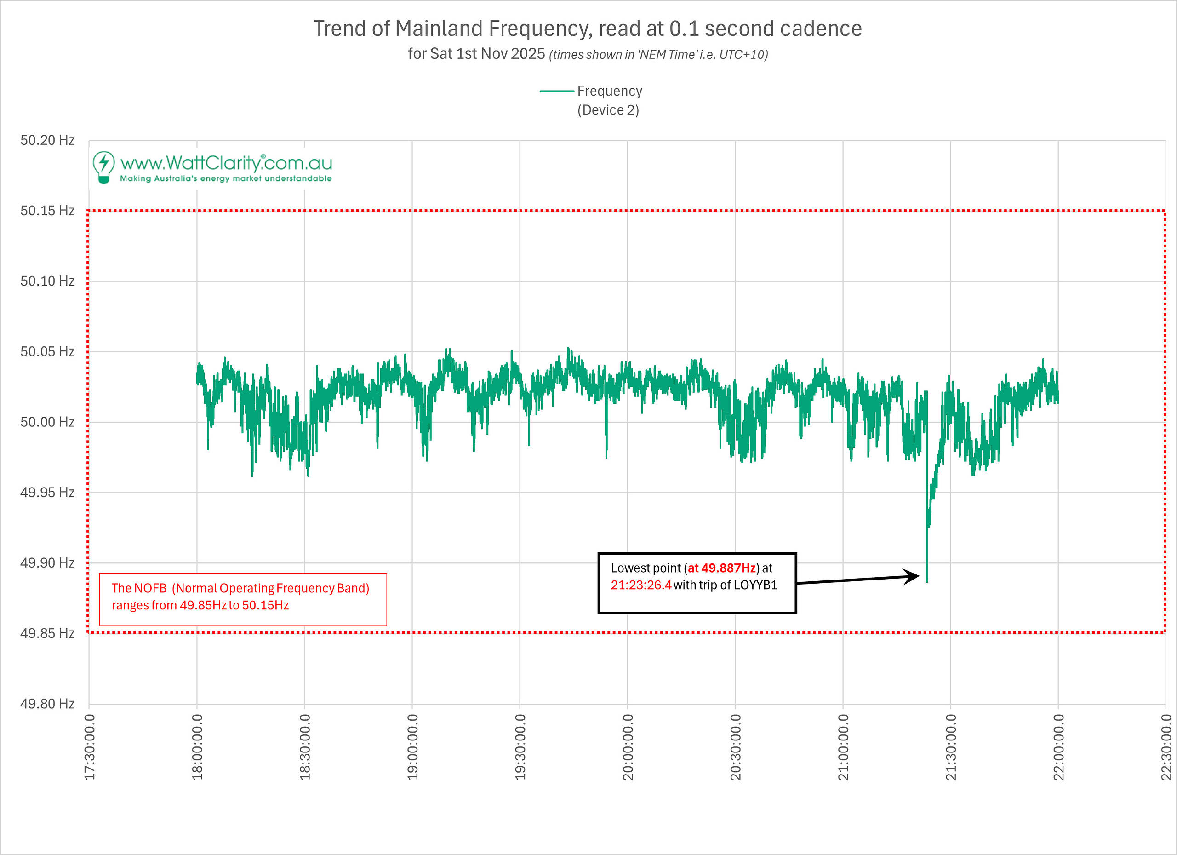Click the 20:00:00.0 x-axis time label
The height and width of the screenshot is (855, 1177).
(x=628, y=746)
